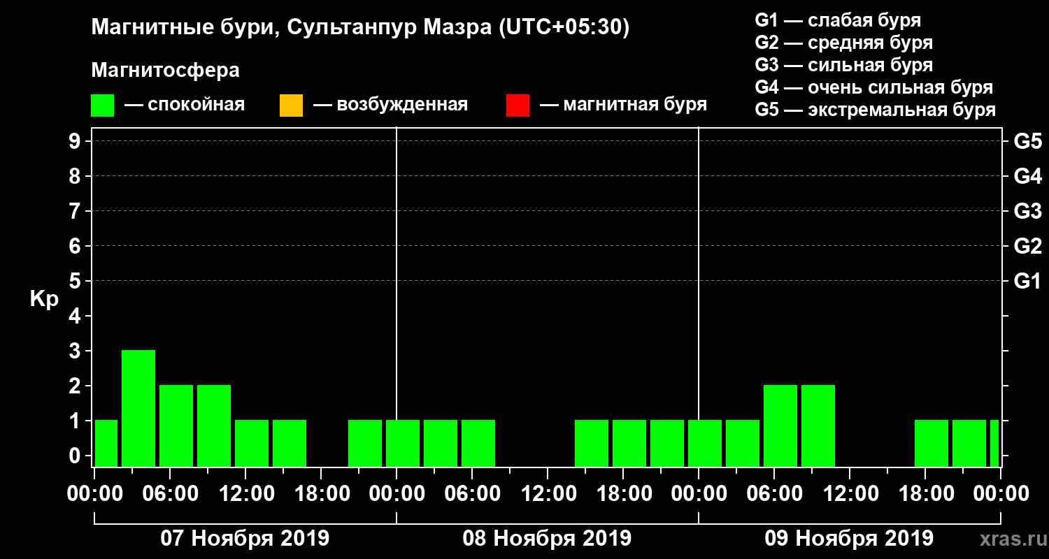The height and width of the screenshot is (559, 1049).
Task: Click the 07 November bar starting at 12:00
Action: click(x=252, y=443)
